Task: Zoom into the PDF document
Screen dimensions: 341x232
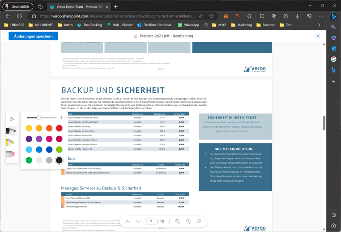Action: pyautogui.click(x=177, y=221)
